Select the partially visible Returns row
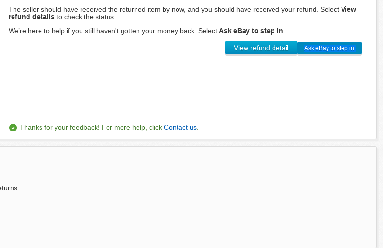 click(x=9, y=188)
